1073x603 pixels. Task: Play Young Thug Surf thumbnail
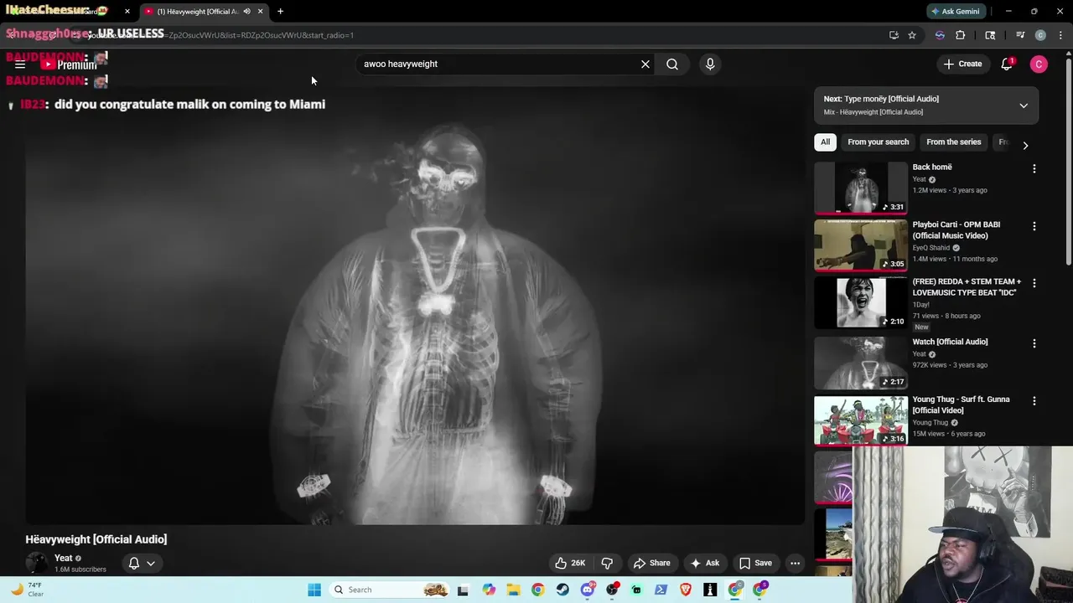[861, 420]
